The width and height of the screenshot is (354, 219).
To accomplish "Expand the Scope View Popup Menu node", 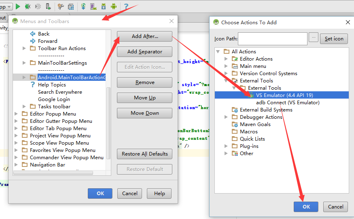I will pyautogui.click(x=16, y=143).
